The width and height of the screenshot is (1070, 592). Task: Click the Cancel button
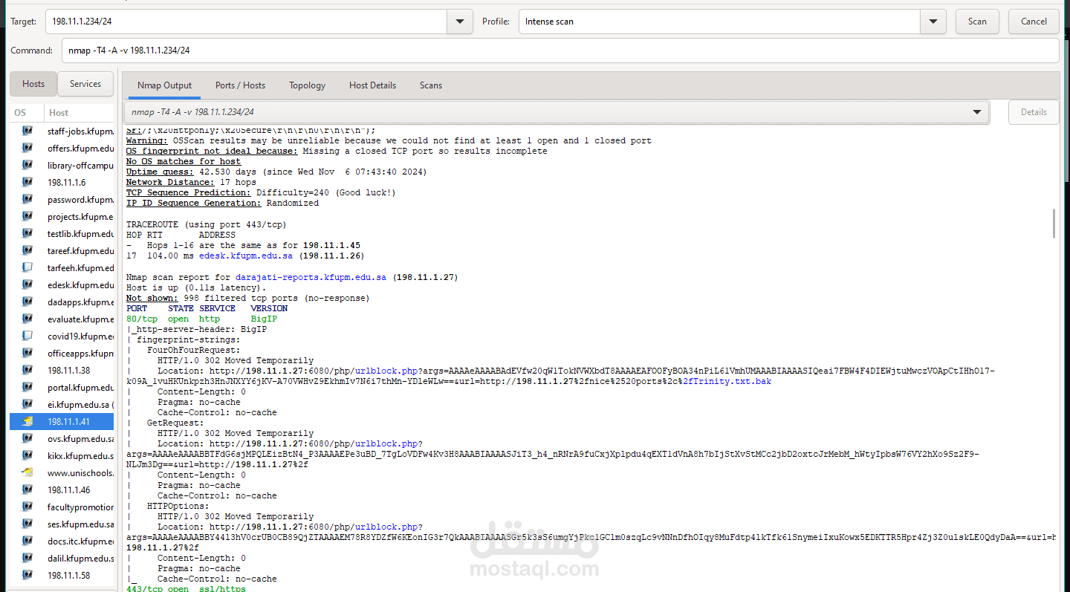pyautogui.click(x=1034, y=22)
